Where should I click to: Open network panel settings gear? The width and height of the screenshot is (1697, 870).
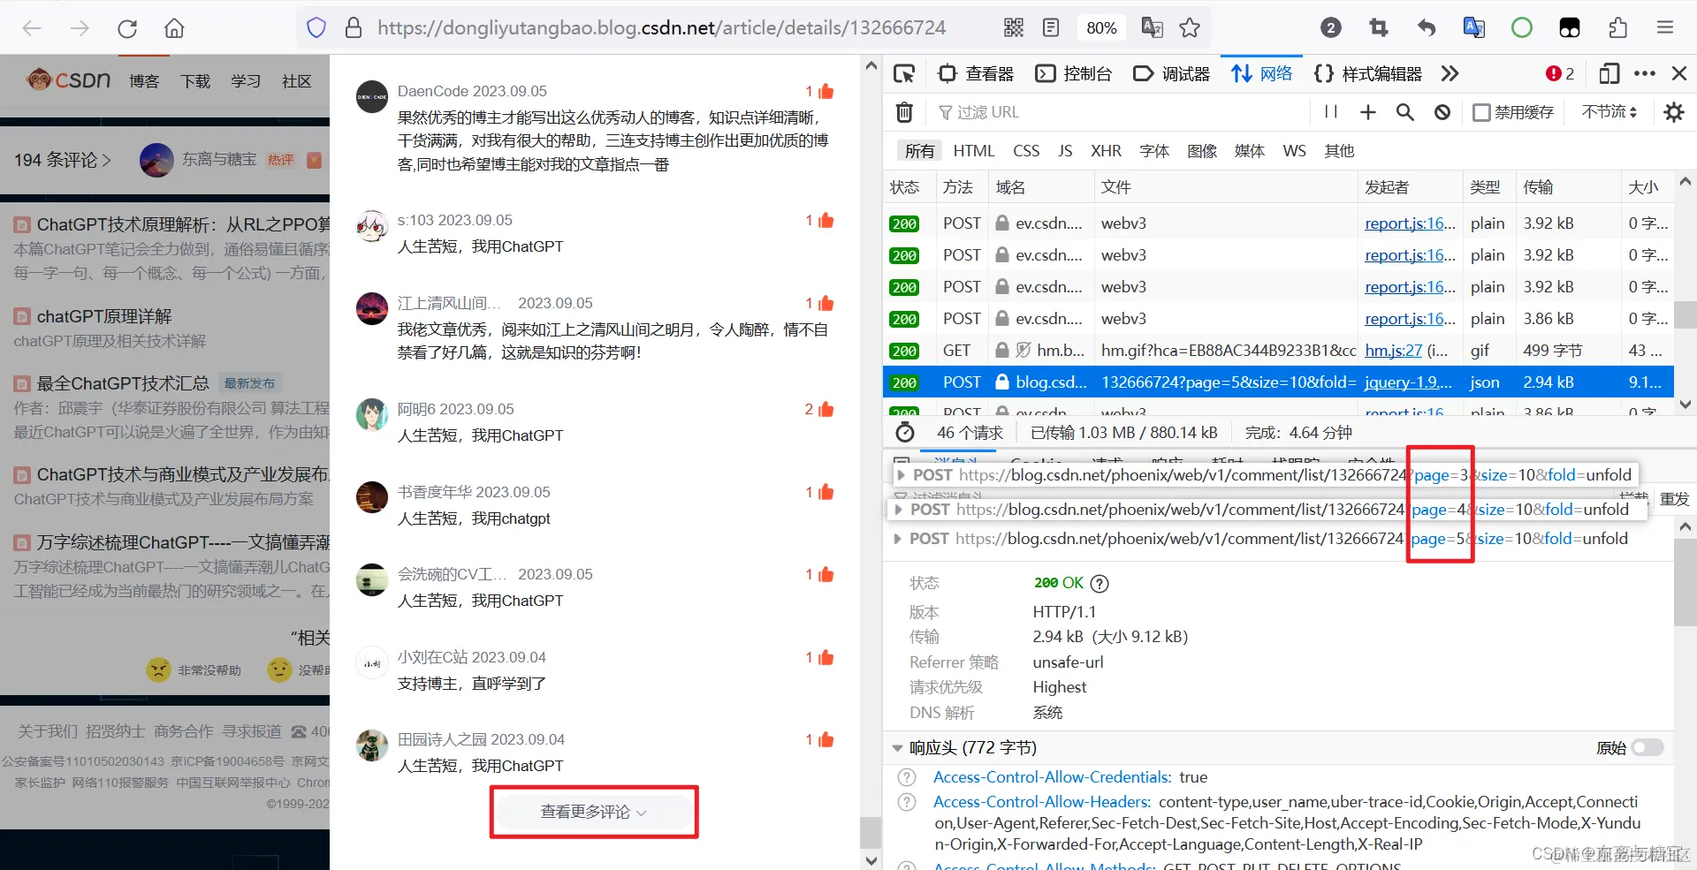coord(1674,112)
